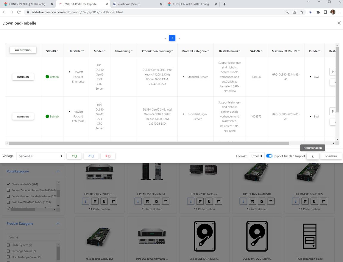
Task: Click the SCHLIESSEN button
Action: [x=331, y=156]
